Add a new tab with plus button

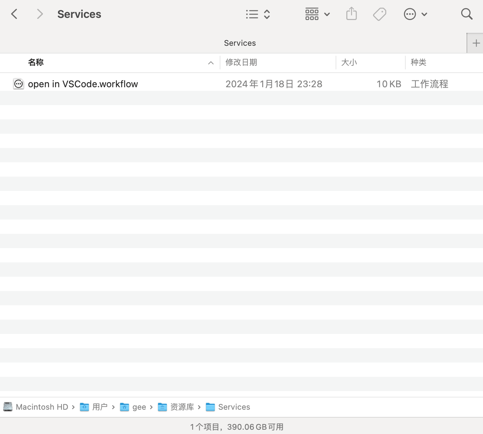(x=475, y=43)
